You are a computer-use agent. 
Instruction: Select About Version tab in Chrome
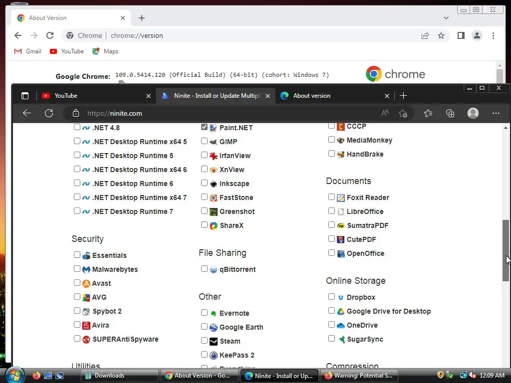(x=71, y=18)
